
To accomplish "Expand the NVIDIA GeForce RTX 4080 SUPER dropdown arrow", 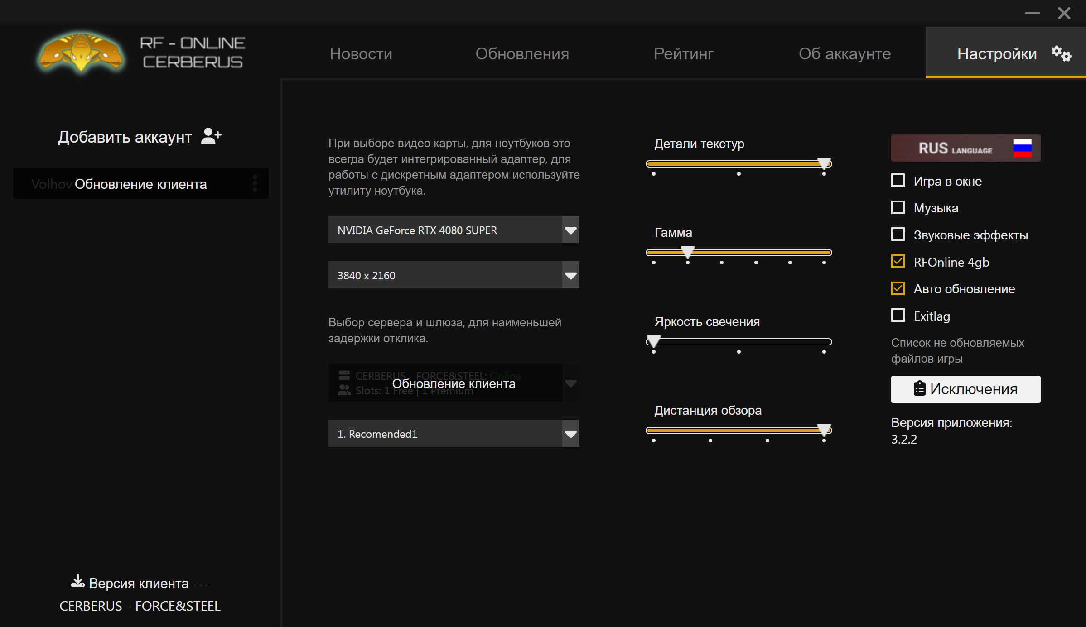I will [x=570, y=230].
